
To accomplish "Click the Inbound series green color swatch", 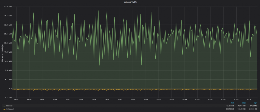I will [x=4, y=106].
